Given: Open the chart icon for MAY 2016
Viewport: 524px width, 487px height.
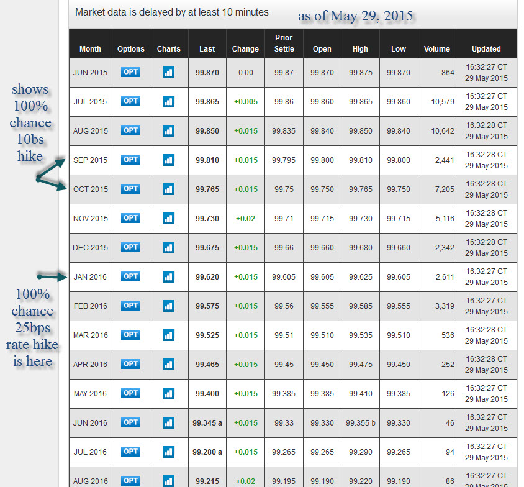Looking at the screenshot, I should (x=169, y=394).
